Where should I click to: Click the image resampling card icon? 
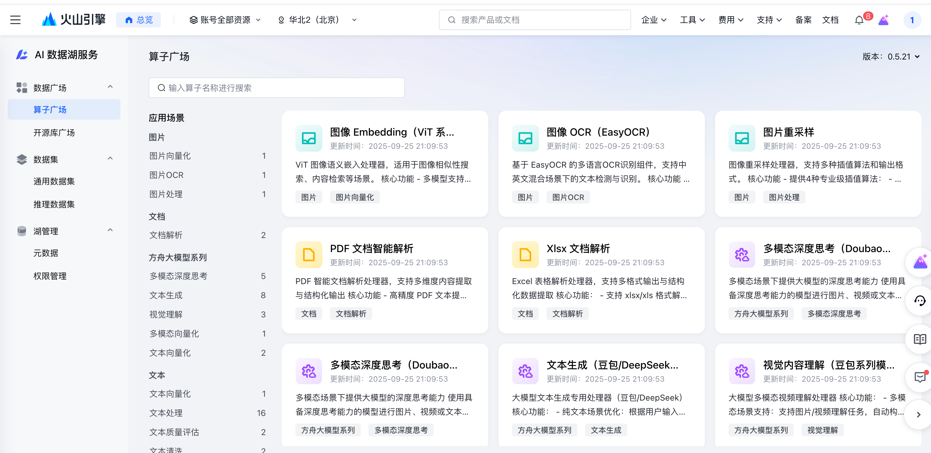coord(742,138)
